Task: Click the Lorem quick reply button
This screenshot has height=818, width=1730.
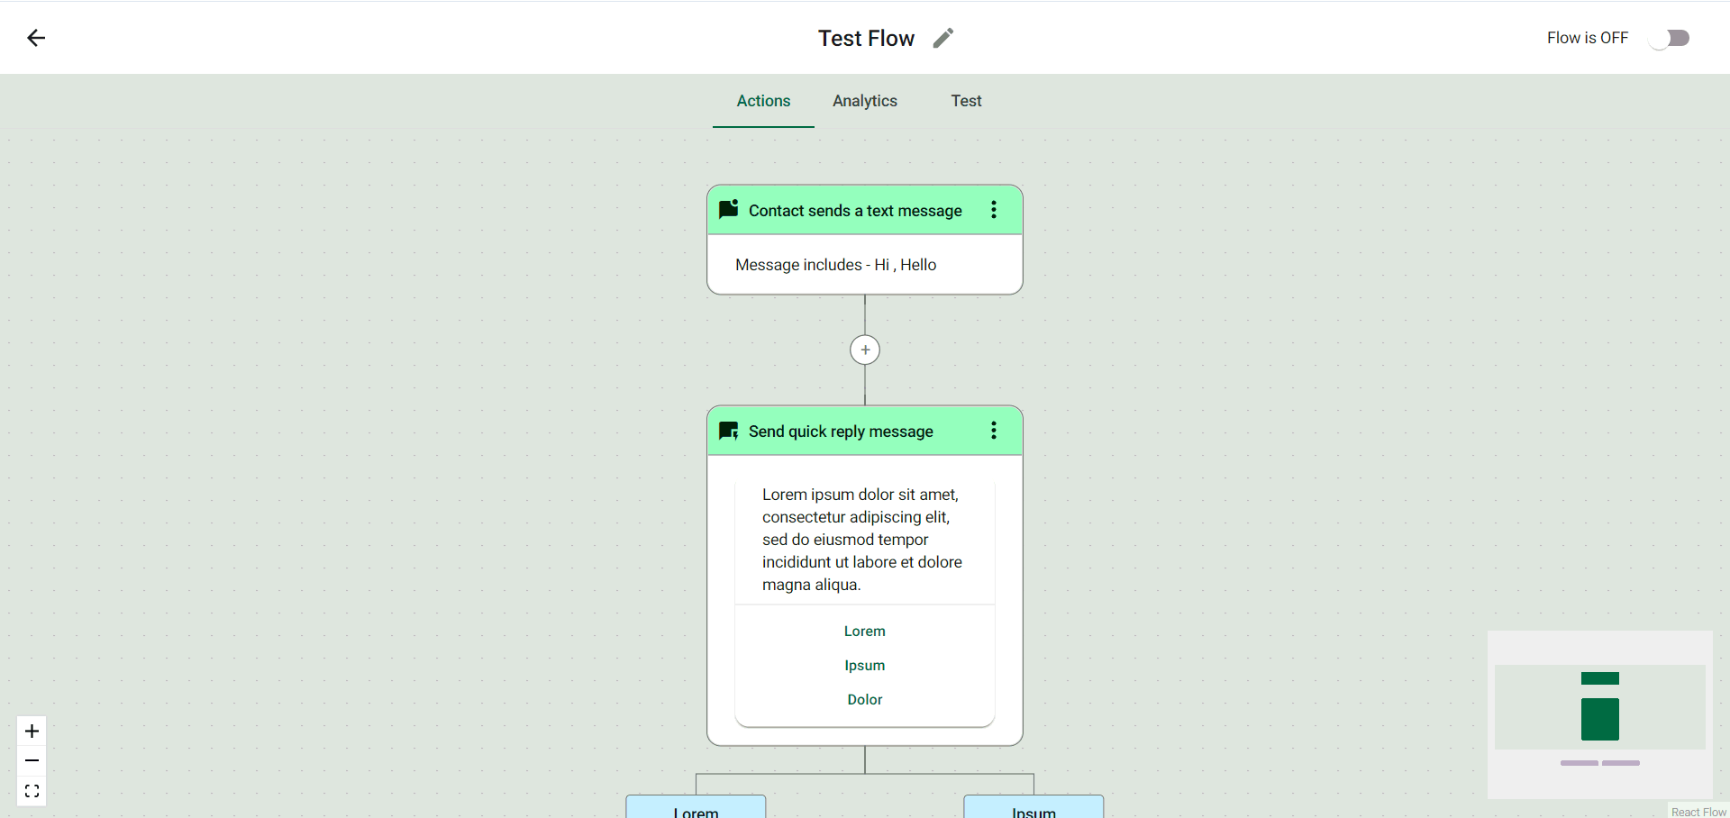Action: tap(864, 632)
